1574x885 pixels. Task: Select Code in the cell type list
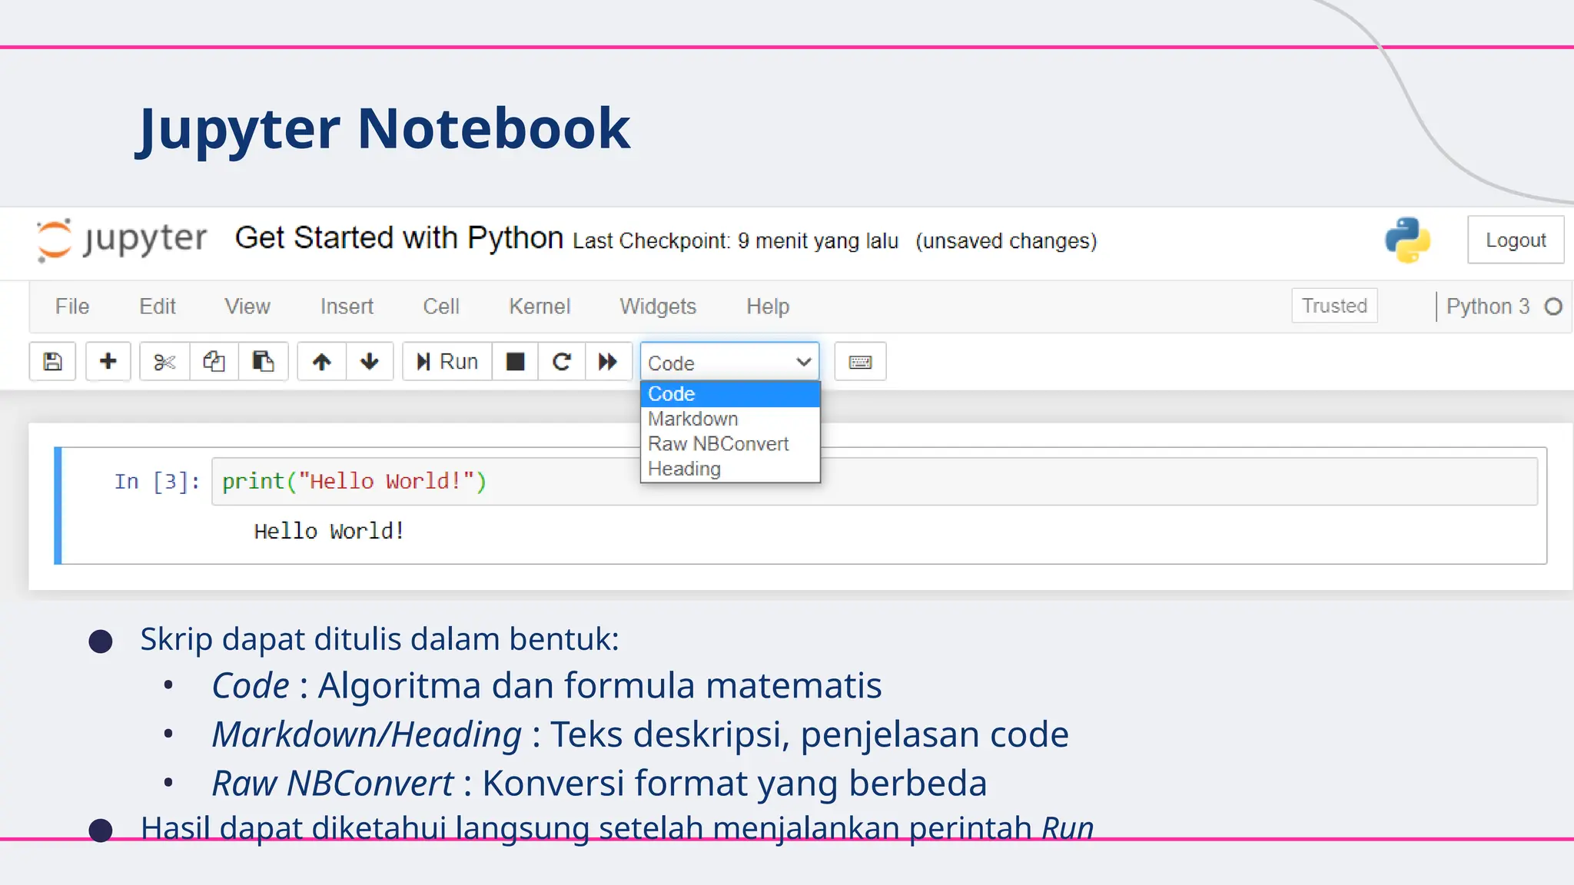point(730,394)
